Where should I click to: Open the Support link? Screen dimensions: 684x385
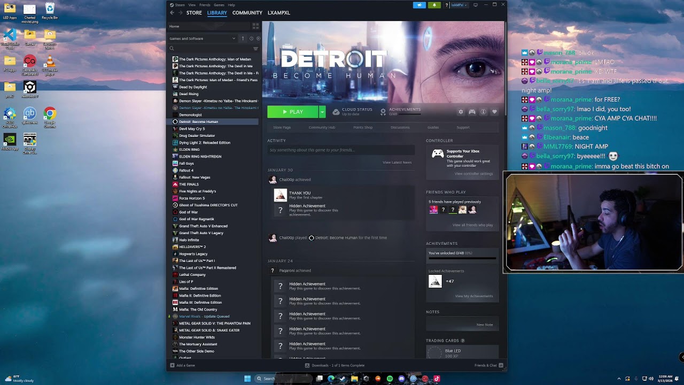tap(463, 127)
